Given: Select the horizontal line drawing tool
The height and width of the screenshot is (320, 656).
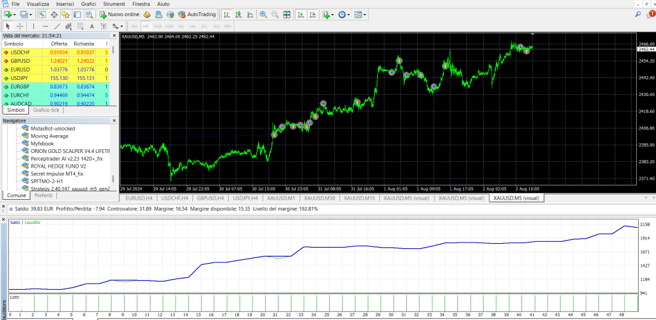Looking at the screenshot, I should (45, 26).
